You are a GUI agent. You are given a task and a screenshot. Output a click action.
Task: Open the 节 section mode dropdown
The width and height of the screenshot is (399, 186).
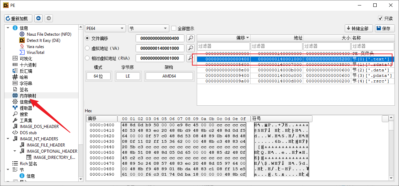pos(148,28)
